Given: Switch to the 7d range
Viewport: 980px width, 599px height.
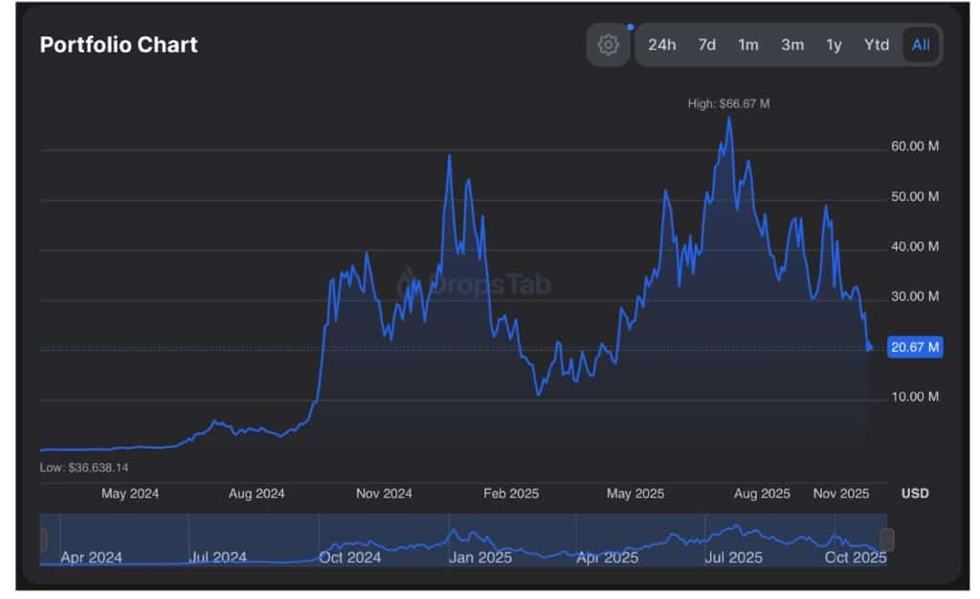Looking at the screenshot, I should 706,45.
